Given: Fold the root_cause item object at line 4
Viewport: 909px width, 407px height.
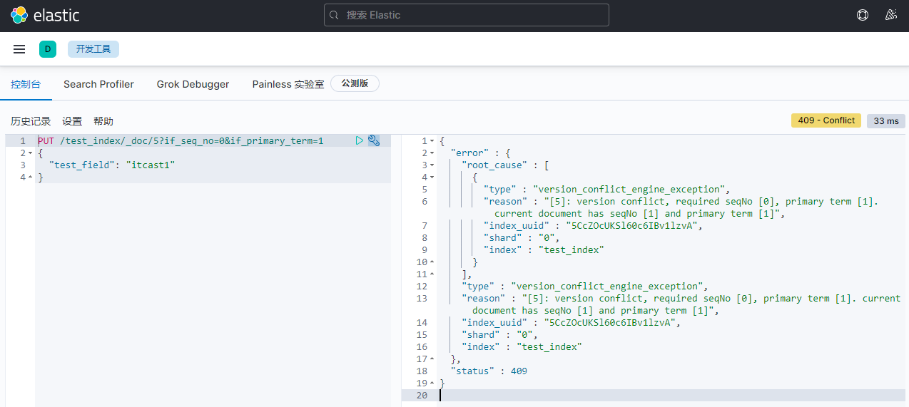Looking at the screenshot, I should (432, 177).
